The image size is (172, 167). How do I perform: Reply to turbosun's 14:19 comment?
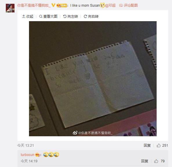click(x=145, y=161)
